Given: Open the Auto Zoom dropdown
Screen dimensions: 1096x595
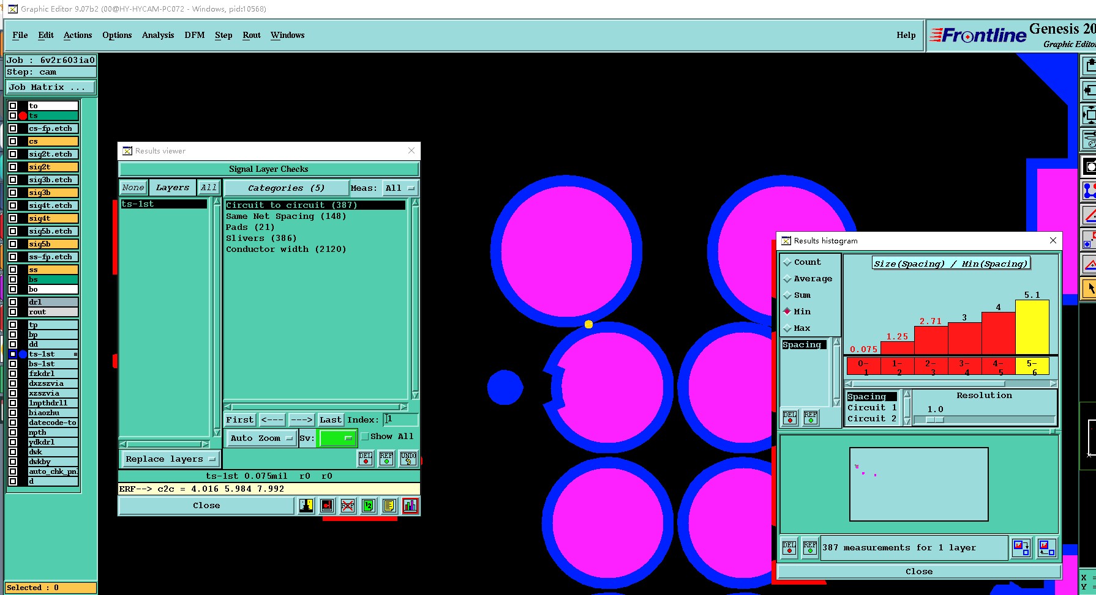Looking at the screenshot, I should click(x=261, y=438).
